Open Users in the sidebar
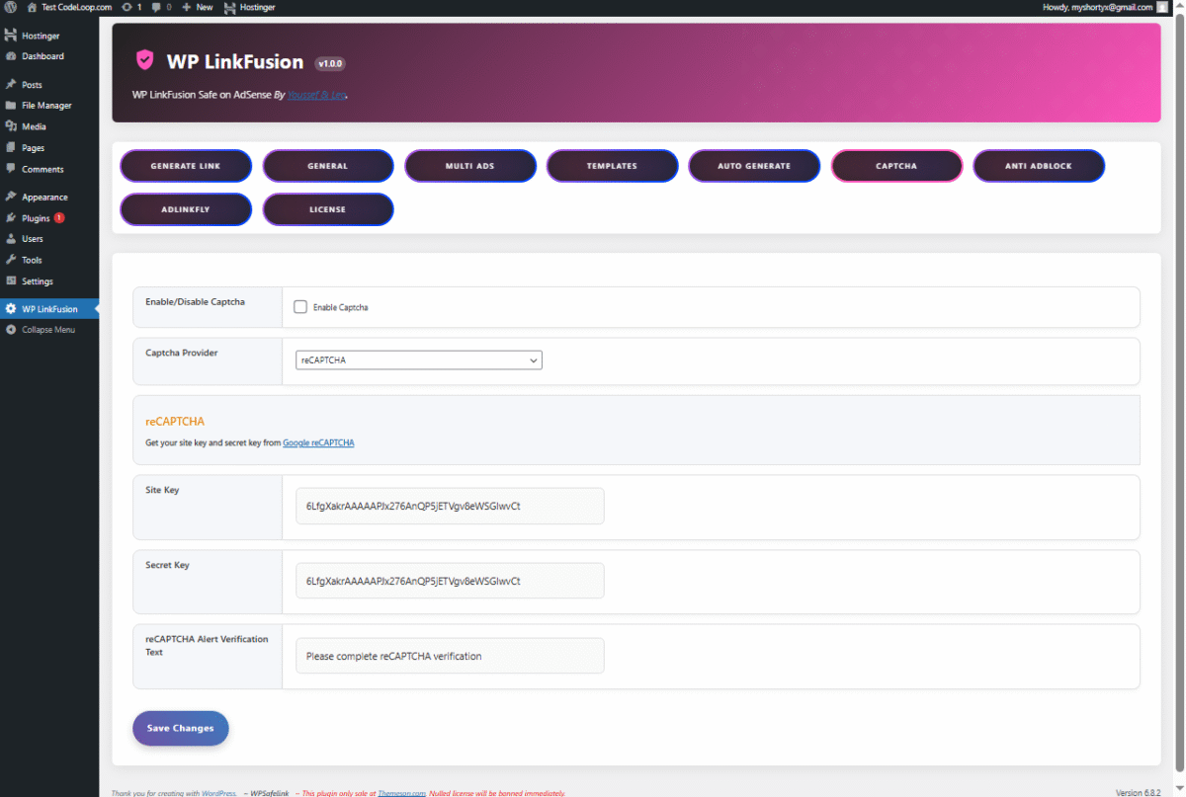Viewport: 1186px width, 797px height. coord(49,239)
